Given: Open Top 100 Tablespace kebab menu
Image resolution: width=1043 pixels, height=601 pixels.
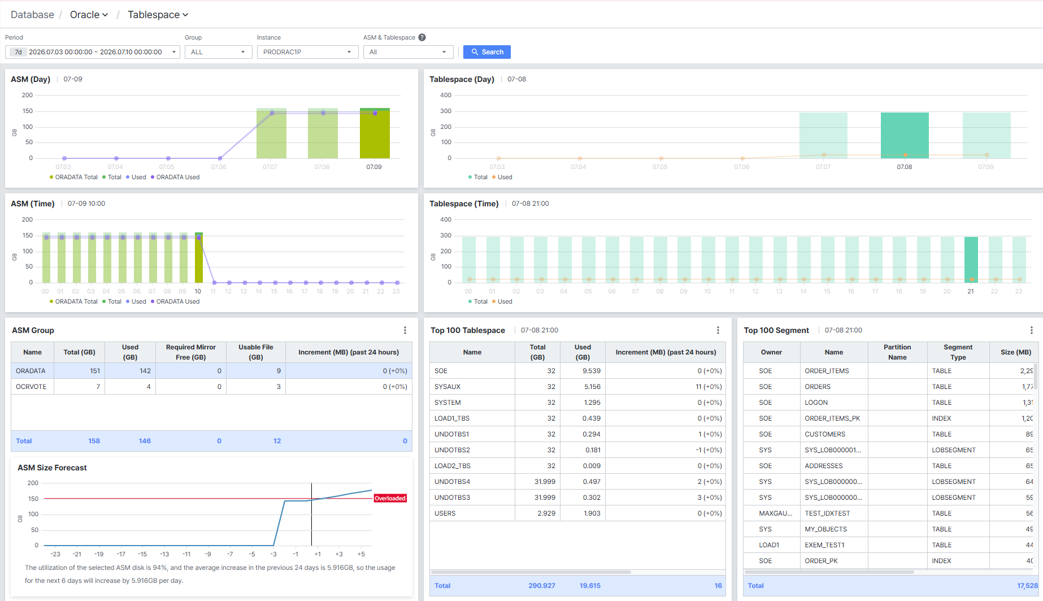Looking at the screenshot, I should tap(718, 330).
